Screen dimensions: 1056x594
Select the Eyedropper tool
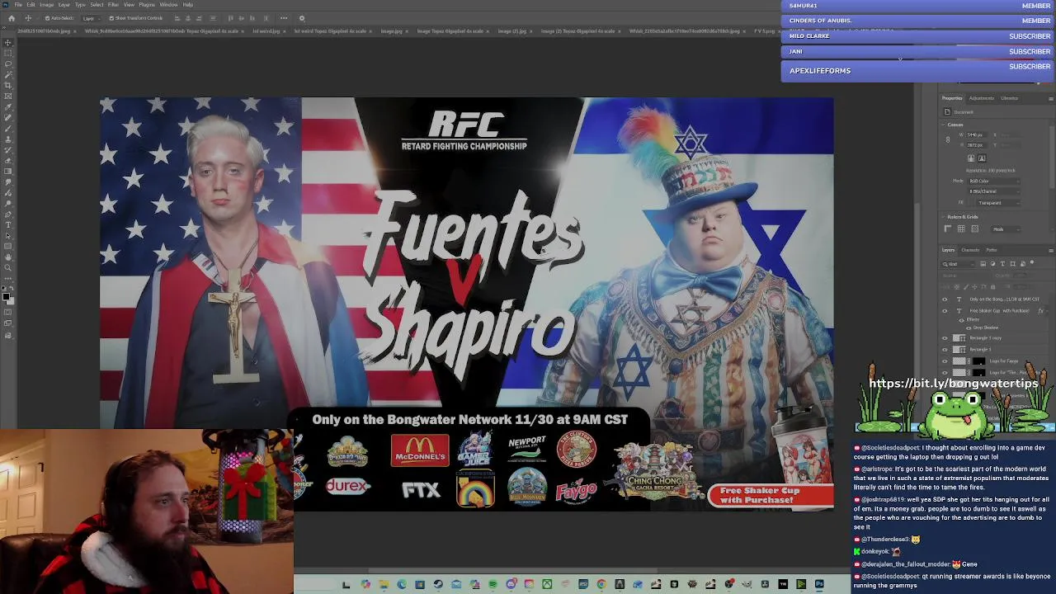8,106
